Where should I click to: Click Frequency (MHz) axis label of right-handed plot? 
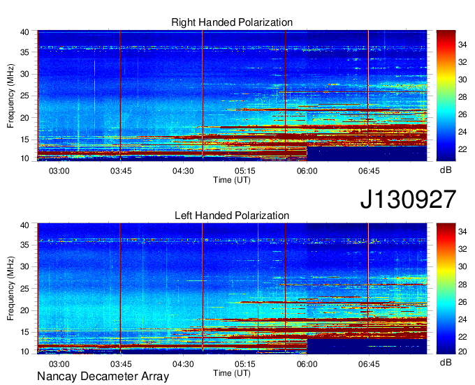(x=10, y=96)
